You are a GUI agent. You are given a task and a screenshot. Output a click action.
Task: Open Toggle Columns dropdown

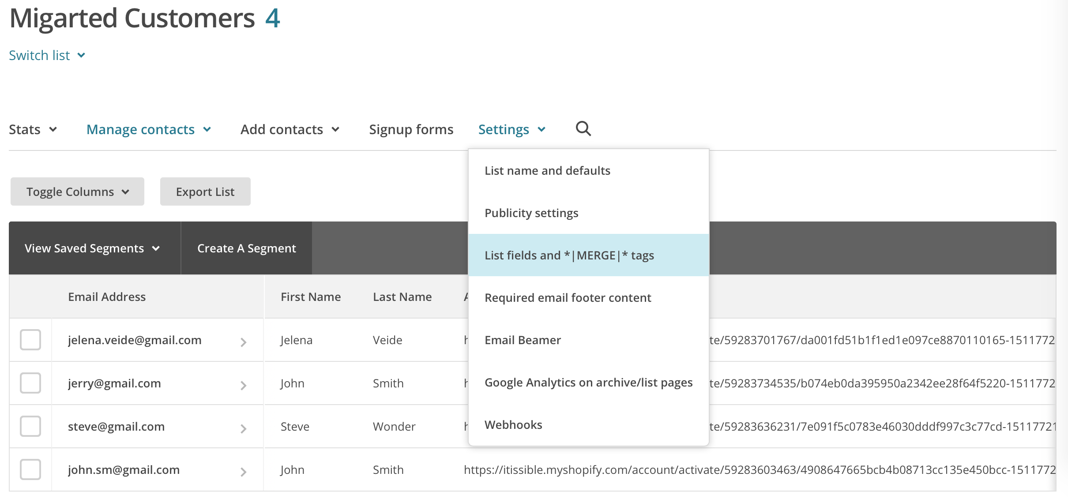[x=77, y=191]
